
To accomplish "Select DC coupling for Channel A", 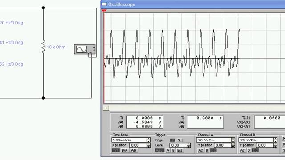I will coord(213,151).
